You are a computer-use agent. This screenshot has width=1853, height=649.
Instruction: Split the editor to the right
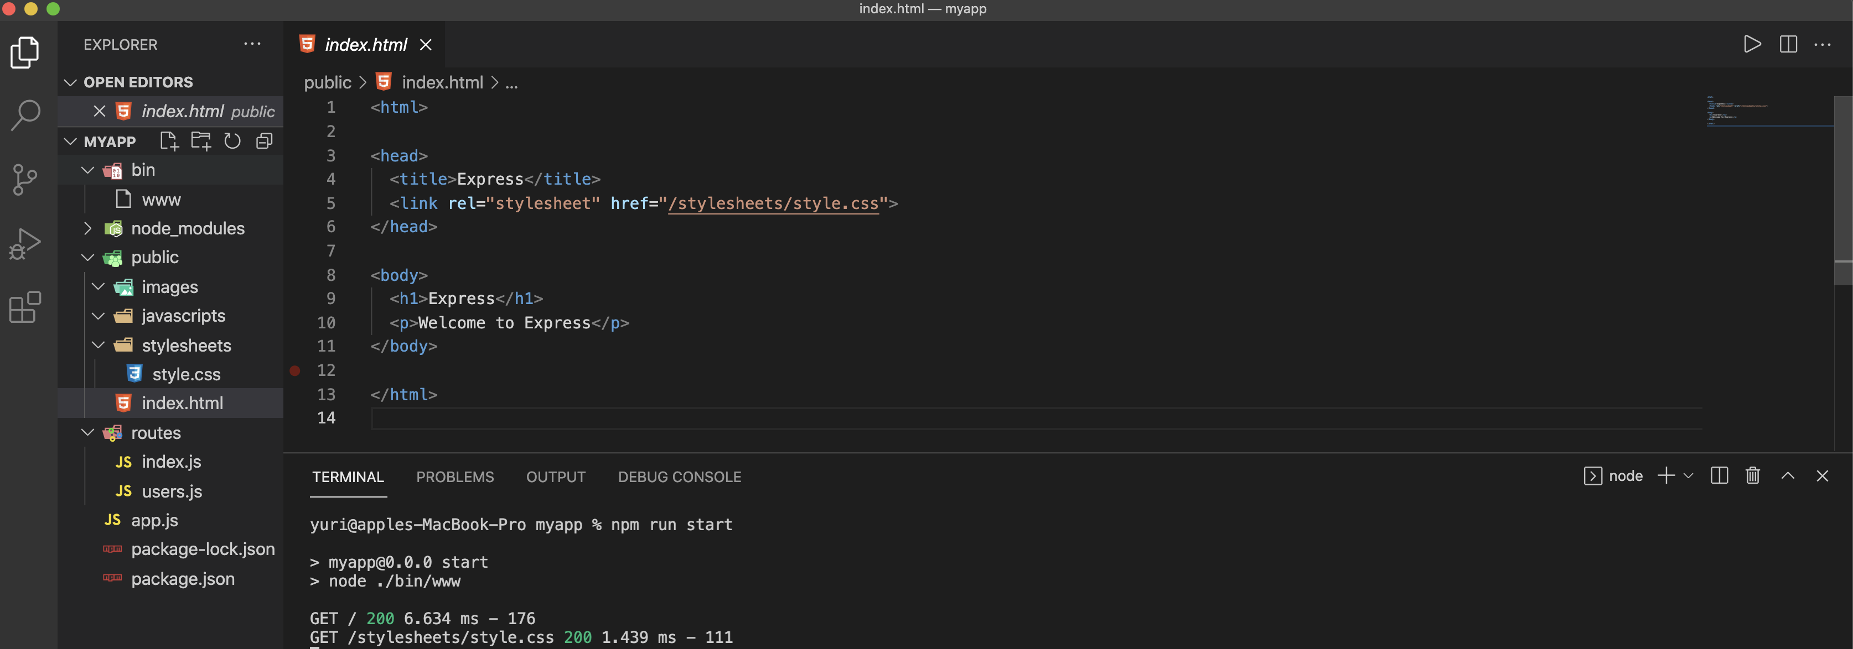click(x=1788, y=45)
